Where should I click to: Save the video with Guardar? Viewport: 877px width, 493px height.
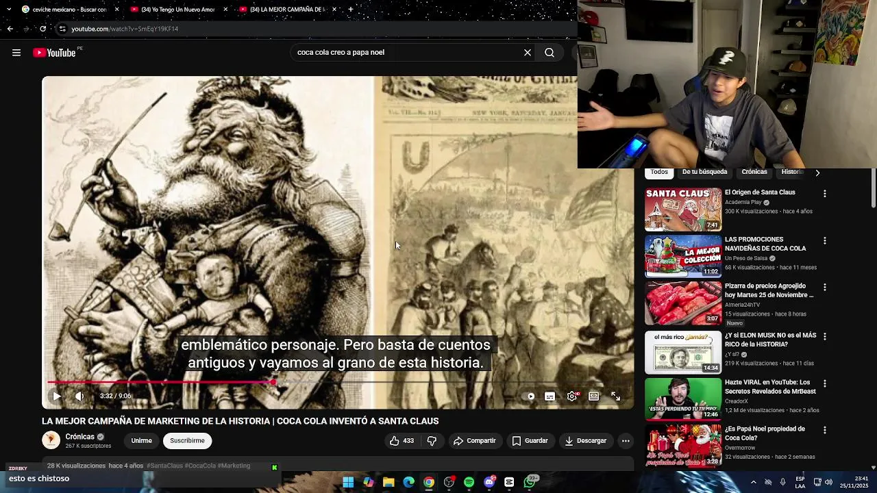[530, 441]
